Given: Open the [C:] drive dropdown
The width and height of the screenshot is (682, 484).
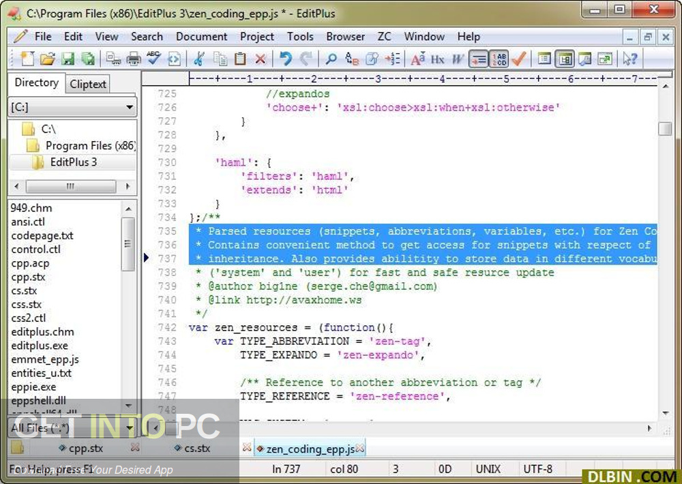Looking at the screenshot, I should pyautogui.click(x=130, y=107).
